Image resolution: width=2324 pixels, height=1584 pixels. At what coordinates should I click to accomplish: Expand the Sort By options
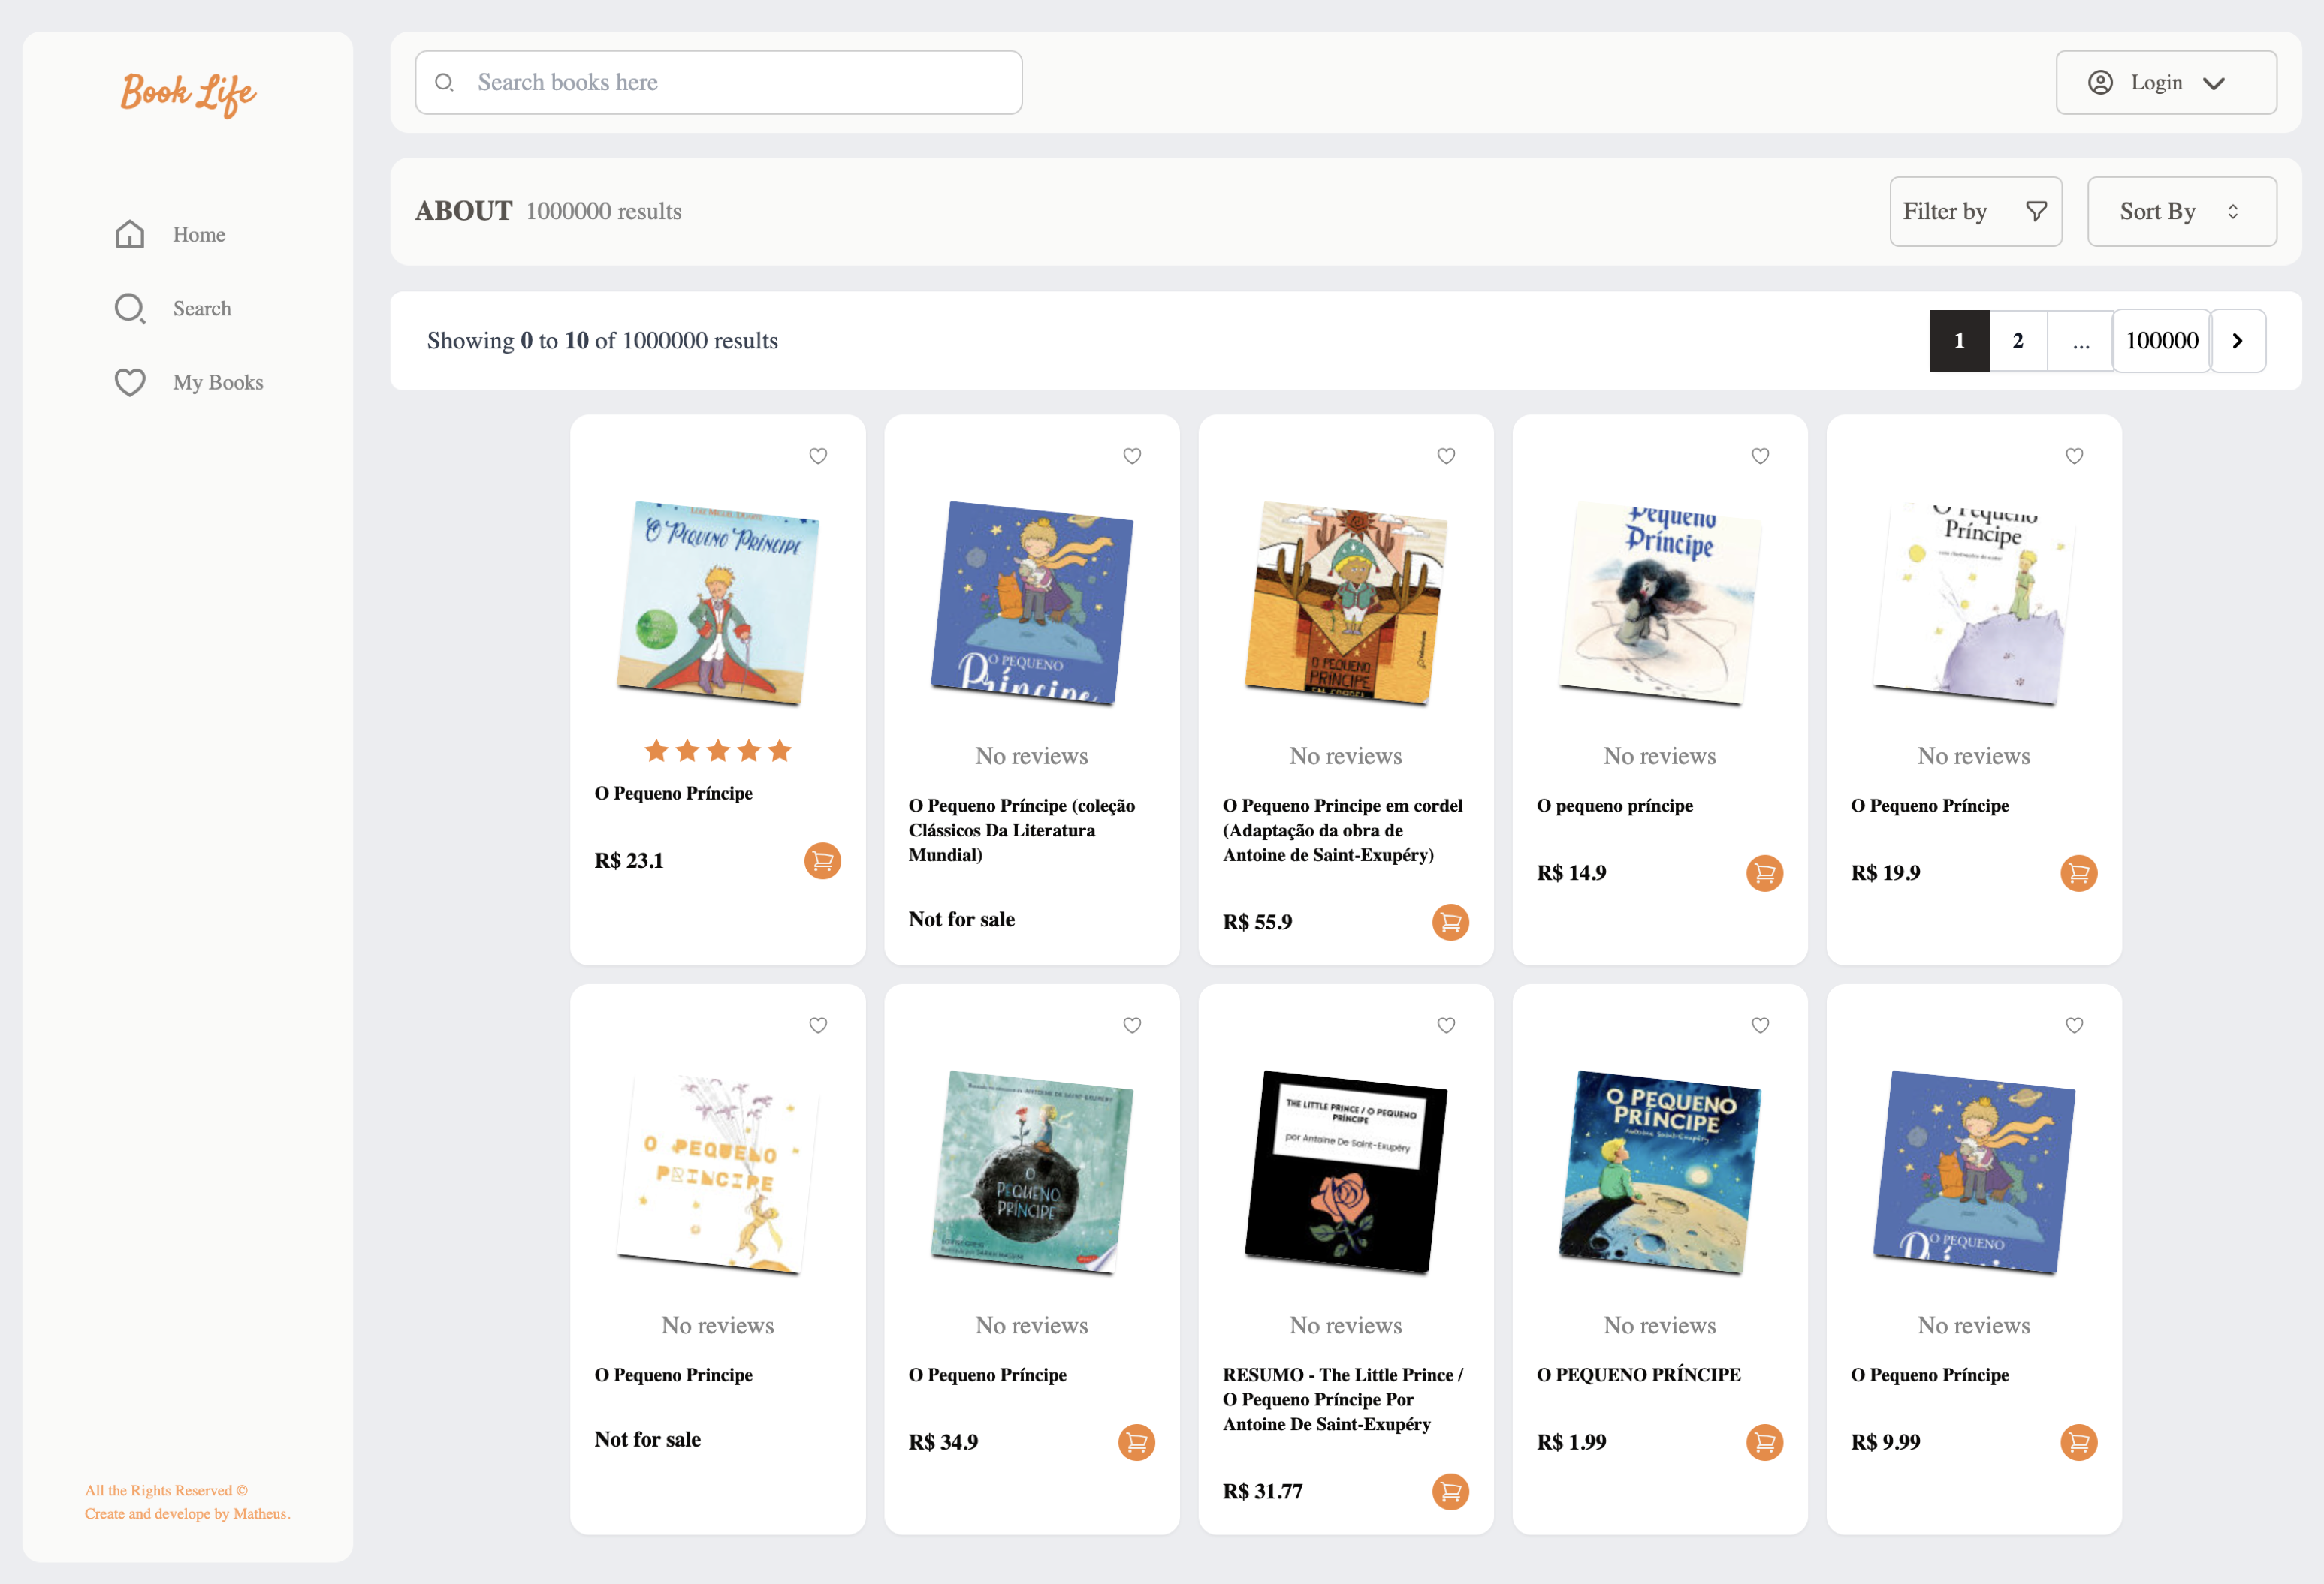pyautogui.click(x=2181, y=211)
